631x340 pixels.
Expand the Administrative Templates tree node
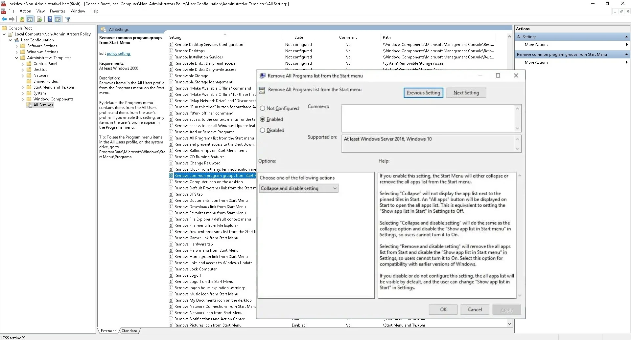[x=16, y=57]
